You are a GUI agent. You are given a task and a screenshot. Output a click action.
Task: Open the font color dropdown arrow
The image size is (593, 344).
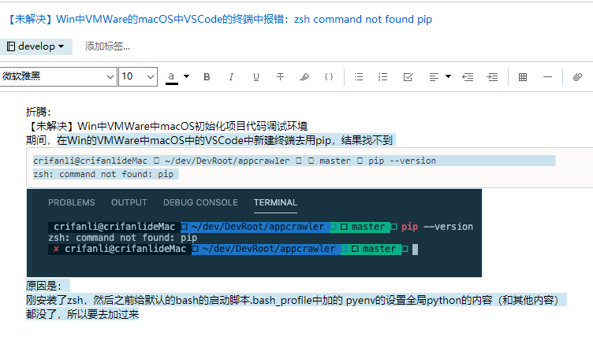click(186, 76)
